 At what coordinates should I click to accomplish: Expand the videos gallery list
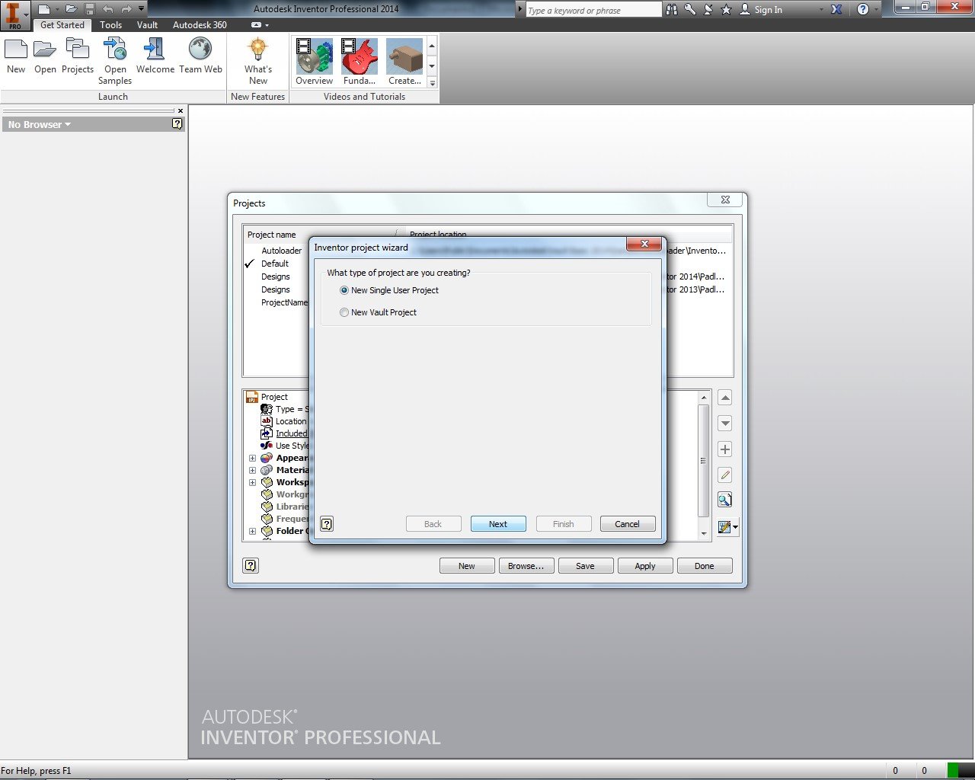[x=432, y=83]
